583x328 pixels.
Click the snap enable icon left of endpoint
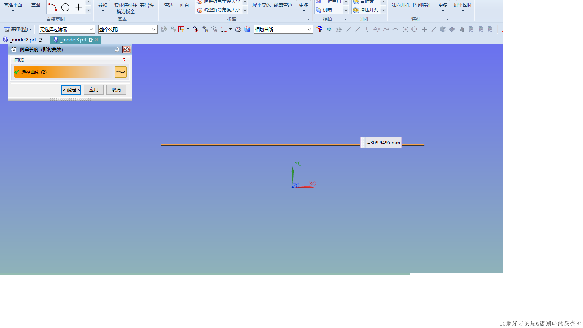(x=339, y=29)
